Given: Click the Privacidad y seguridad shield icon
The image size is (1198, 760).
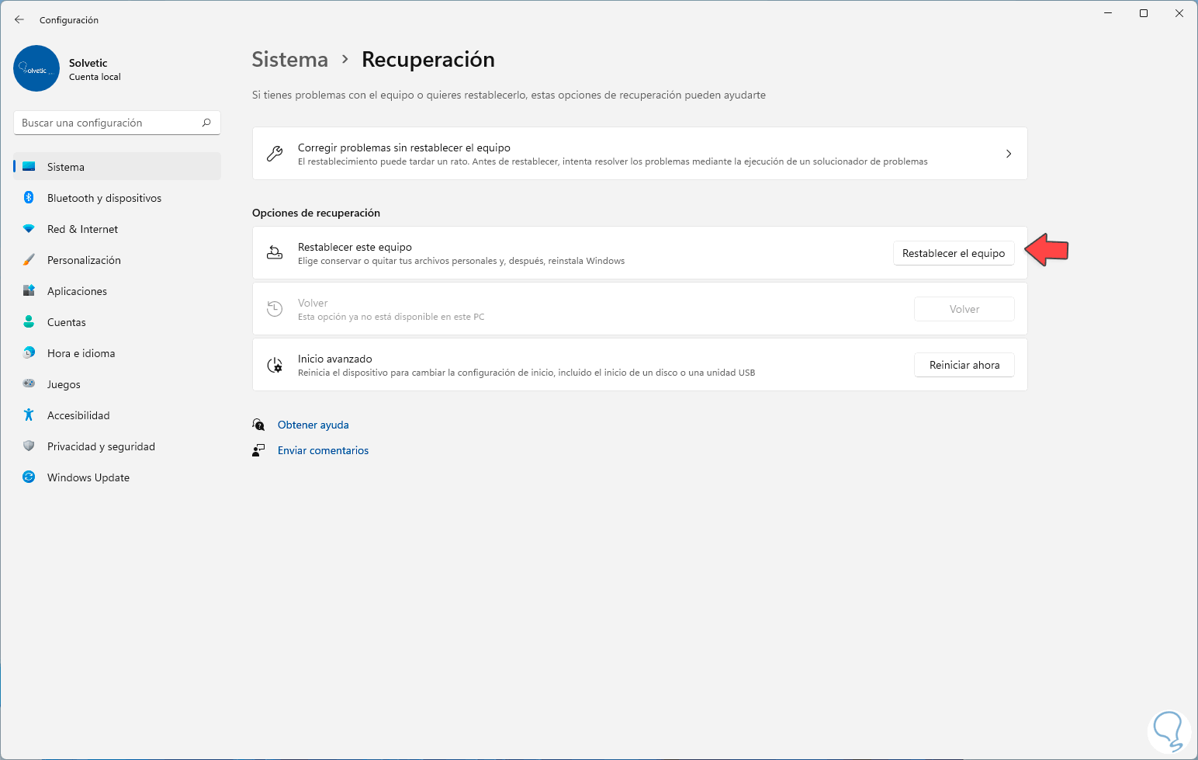Looking at the screenshot, I should (x=29, y=446).
